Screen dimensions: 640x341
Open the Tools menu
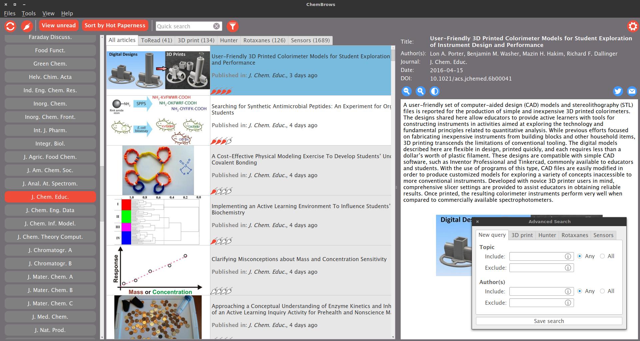(29, 13)
